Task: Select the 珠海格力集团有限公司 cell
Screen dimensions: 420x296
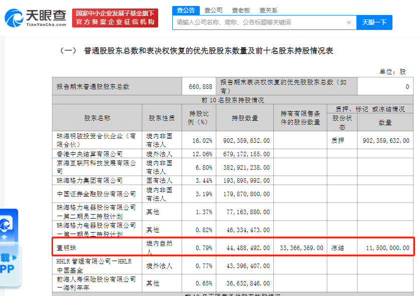Action: point(97,180)
